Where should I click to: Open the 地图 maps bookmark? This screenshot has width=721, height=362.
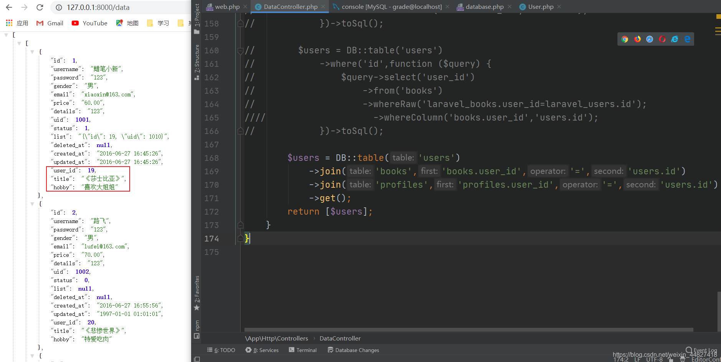point(127,23)
